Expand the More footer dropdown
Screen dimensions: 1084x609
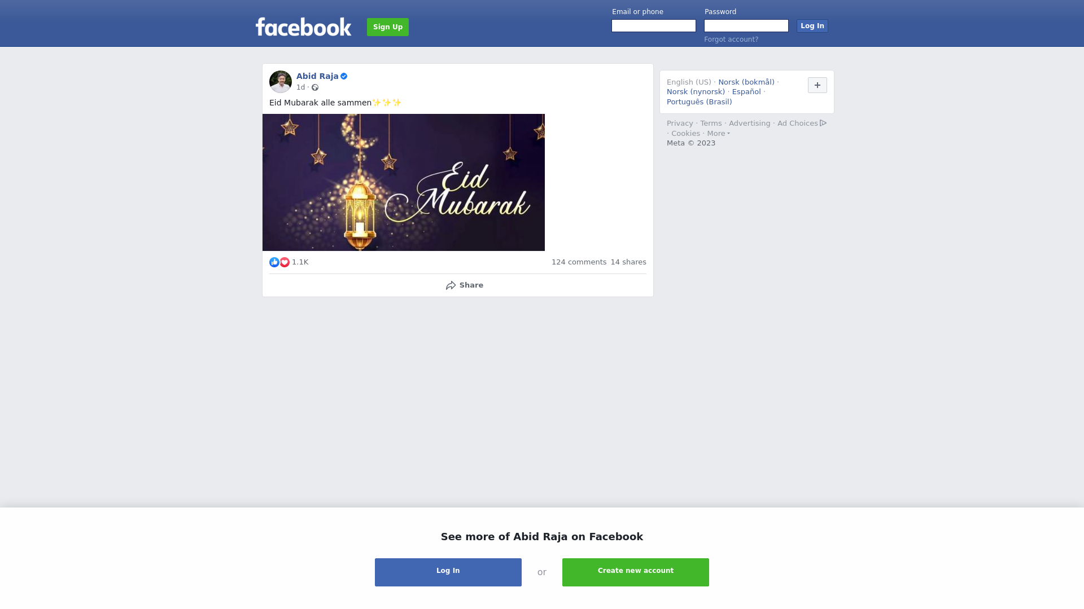719,134
